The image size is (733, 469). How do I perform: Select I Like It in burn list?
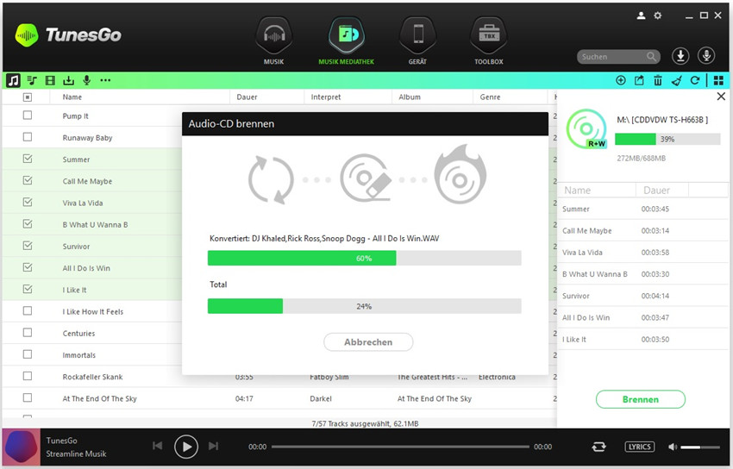pyautogui.click(x=642, y=339)
